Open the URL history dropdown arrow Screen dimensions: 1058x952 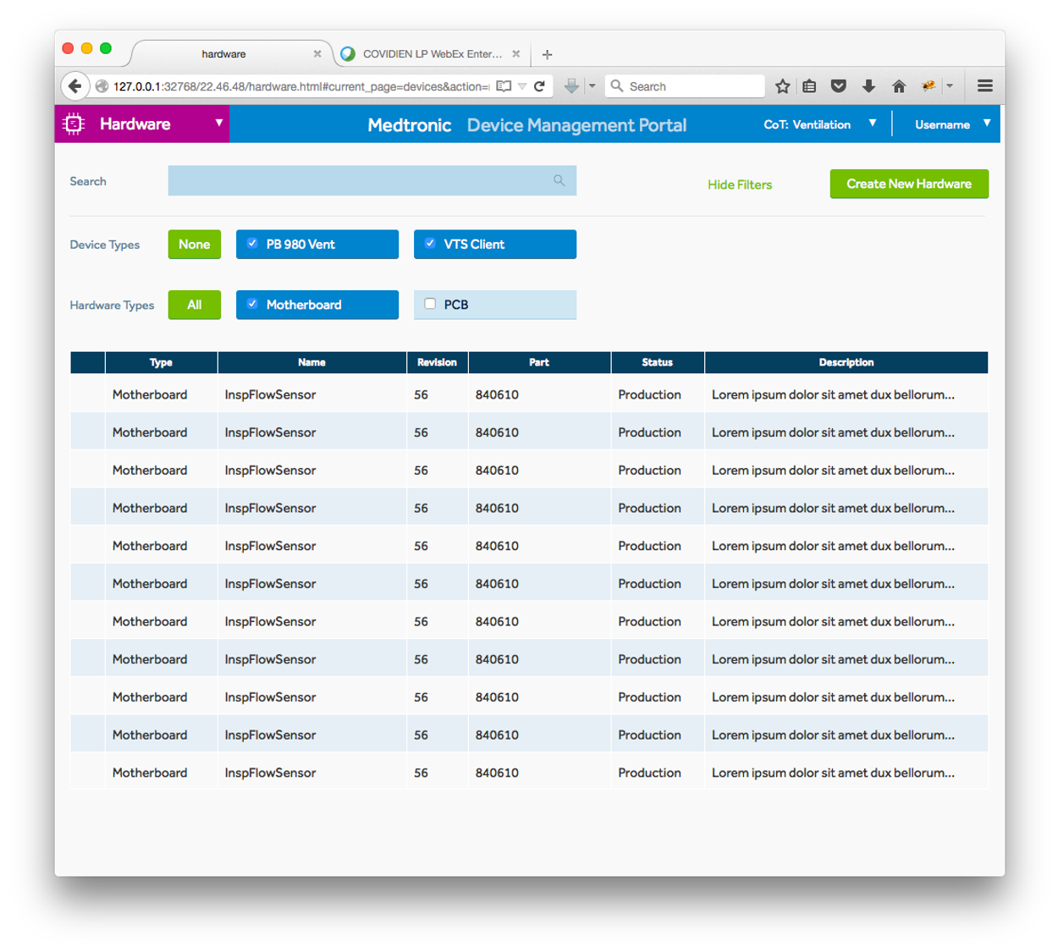point(522,86)
